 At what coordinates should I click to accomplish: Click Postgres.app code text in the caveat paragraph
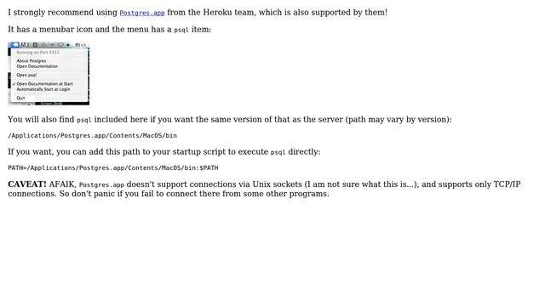(101, 185)
